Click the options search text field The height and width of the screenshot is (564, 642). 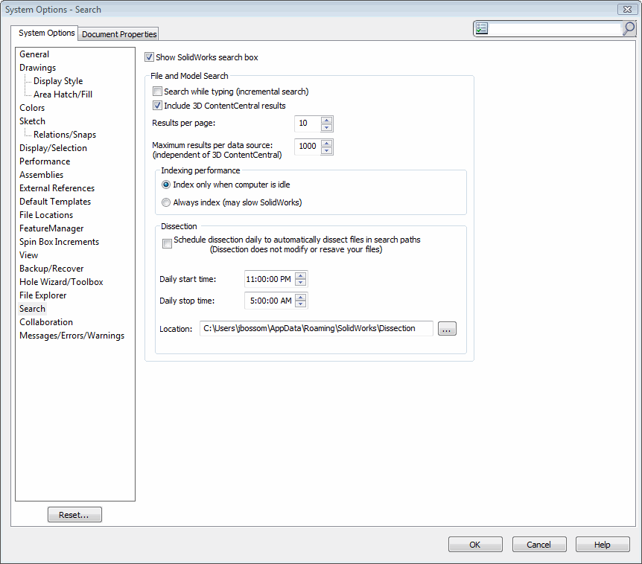(x=555, y=28)
